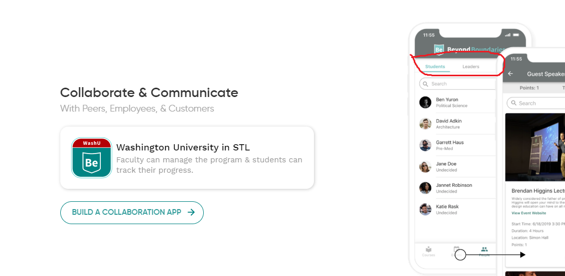Switch to the Students tab
Viewport: 565px width, 276px height.
pyautogui.click(x=435, y=66)
